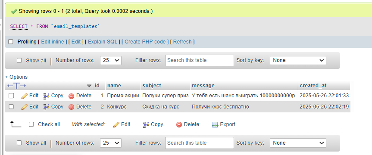This screenshot has height=155, width=372.
Task: Open the top Number of rows dropdown
Action: click(111, 60)
